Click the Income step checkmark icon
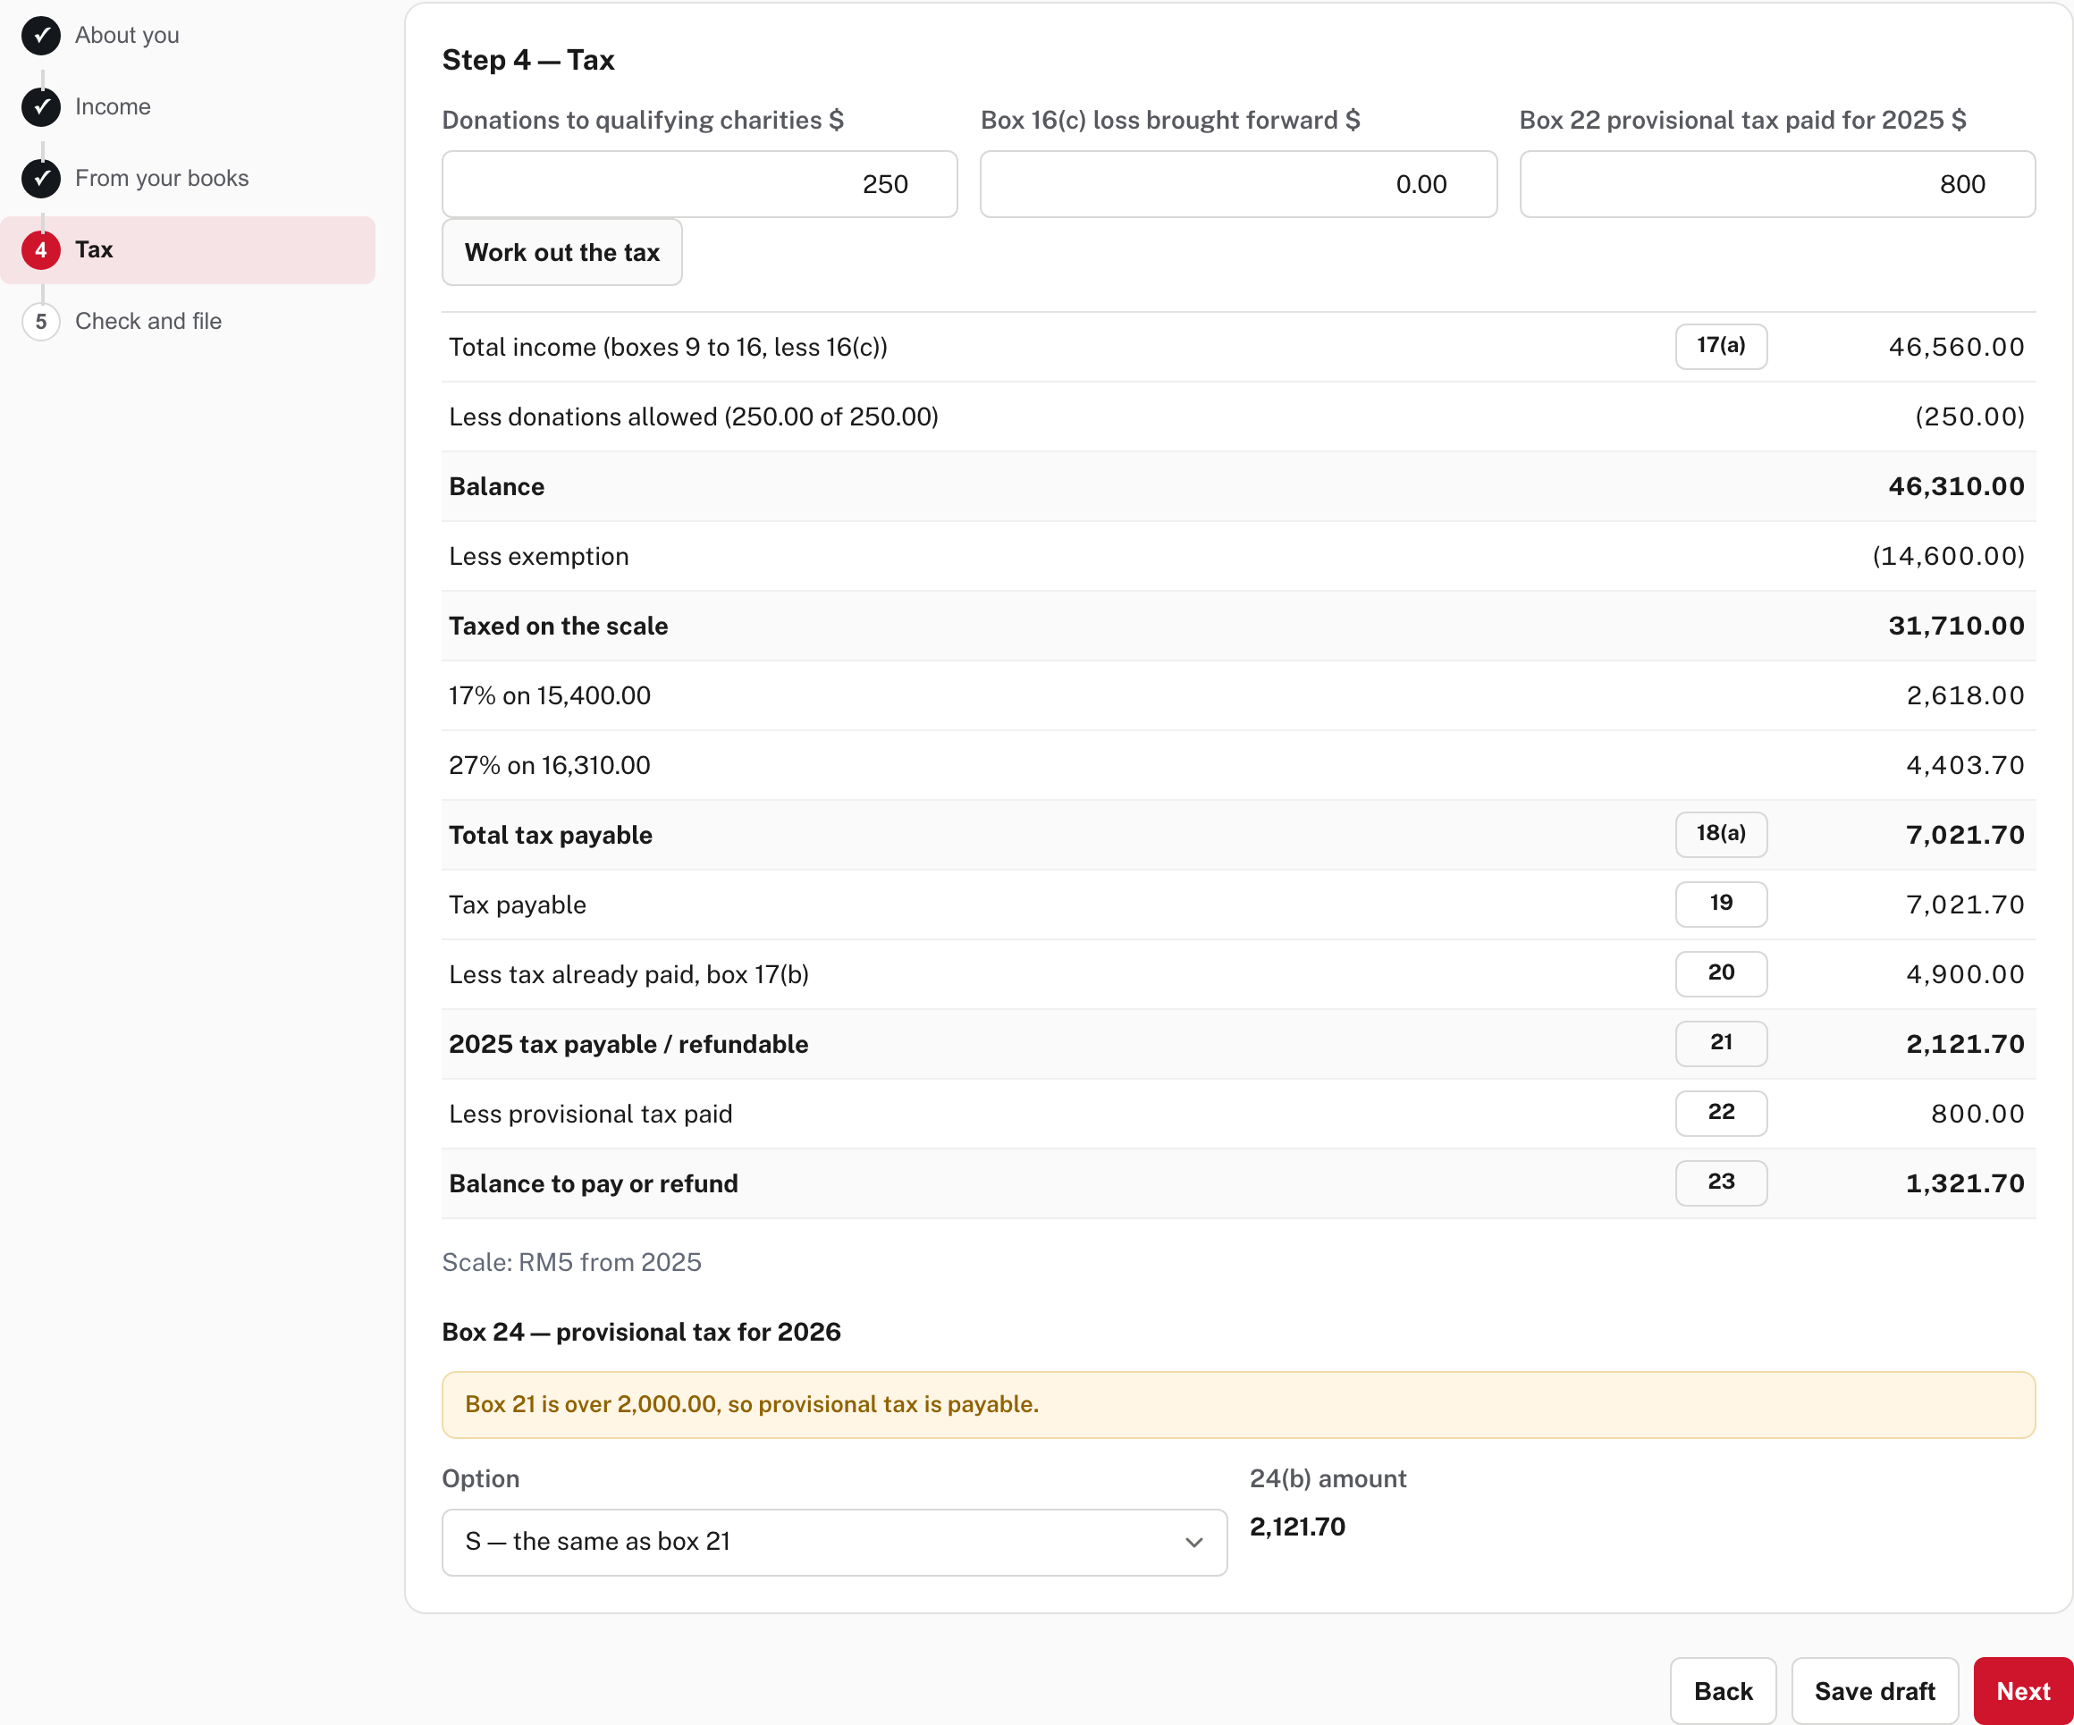Screen dimensions: 2074x1725 point(40,106)
